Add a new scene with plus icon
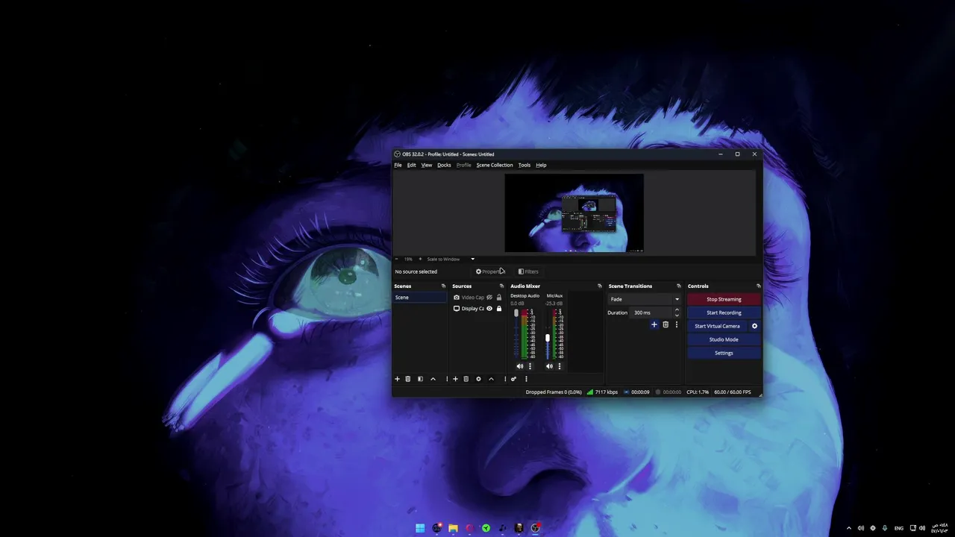Screen dimensions: 955x537 (x=397, y=379)
